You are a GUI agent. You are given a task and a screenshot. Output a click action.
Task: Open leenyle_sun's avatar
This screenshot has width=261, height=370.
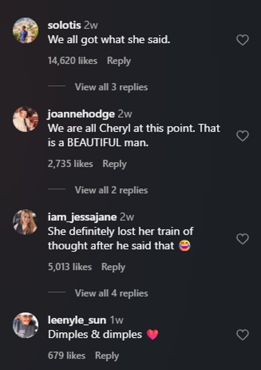(x=26, y=325)
